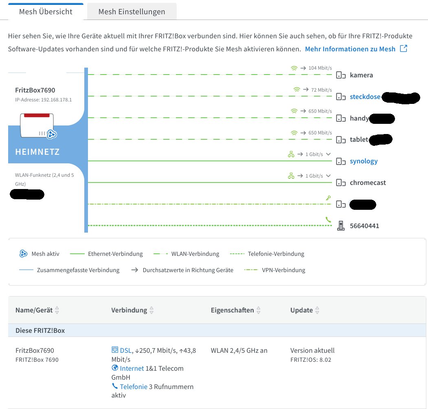428x409 pixels.
Task: Click the device icon next to kamera
Action: (341, 75)
